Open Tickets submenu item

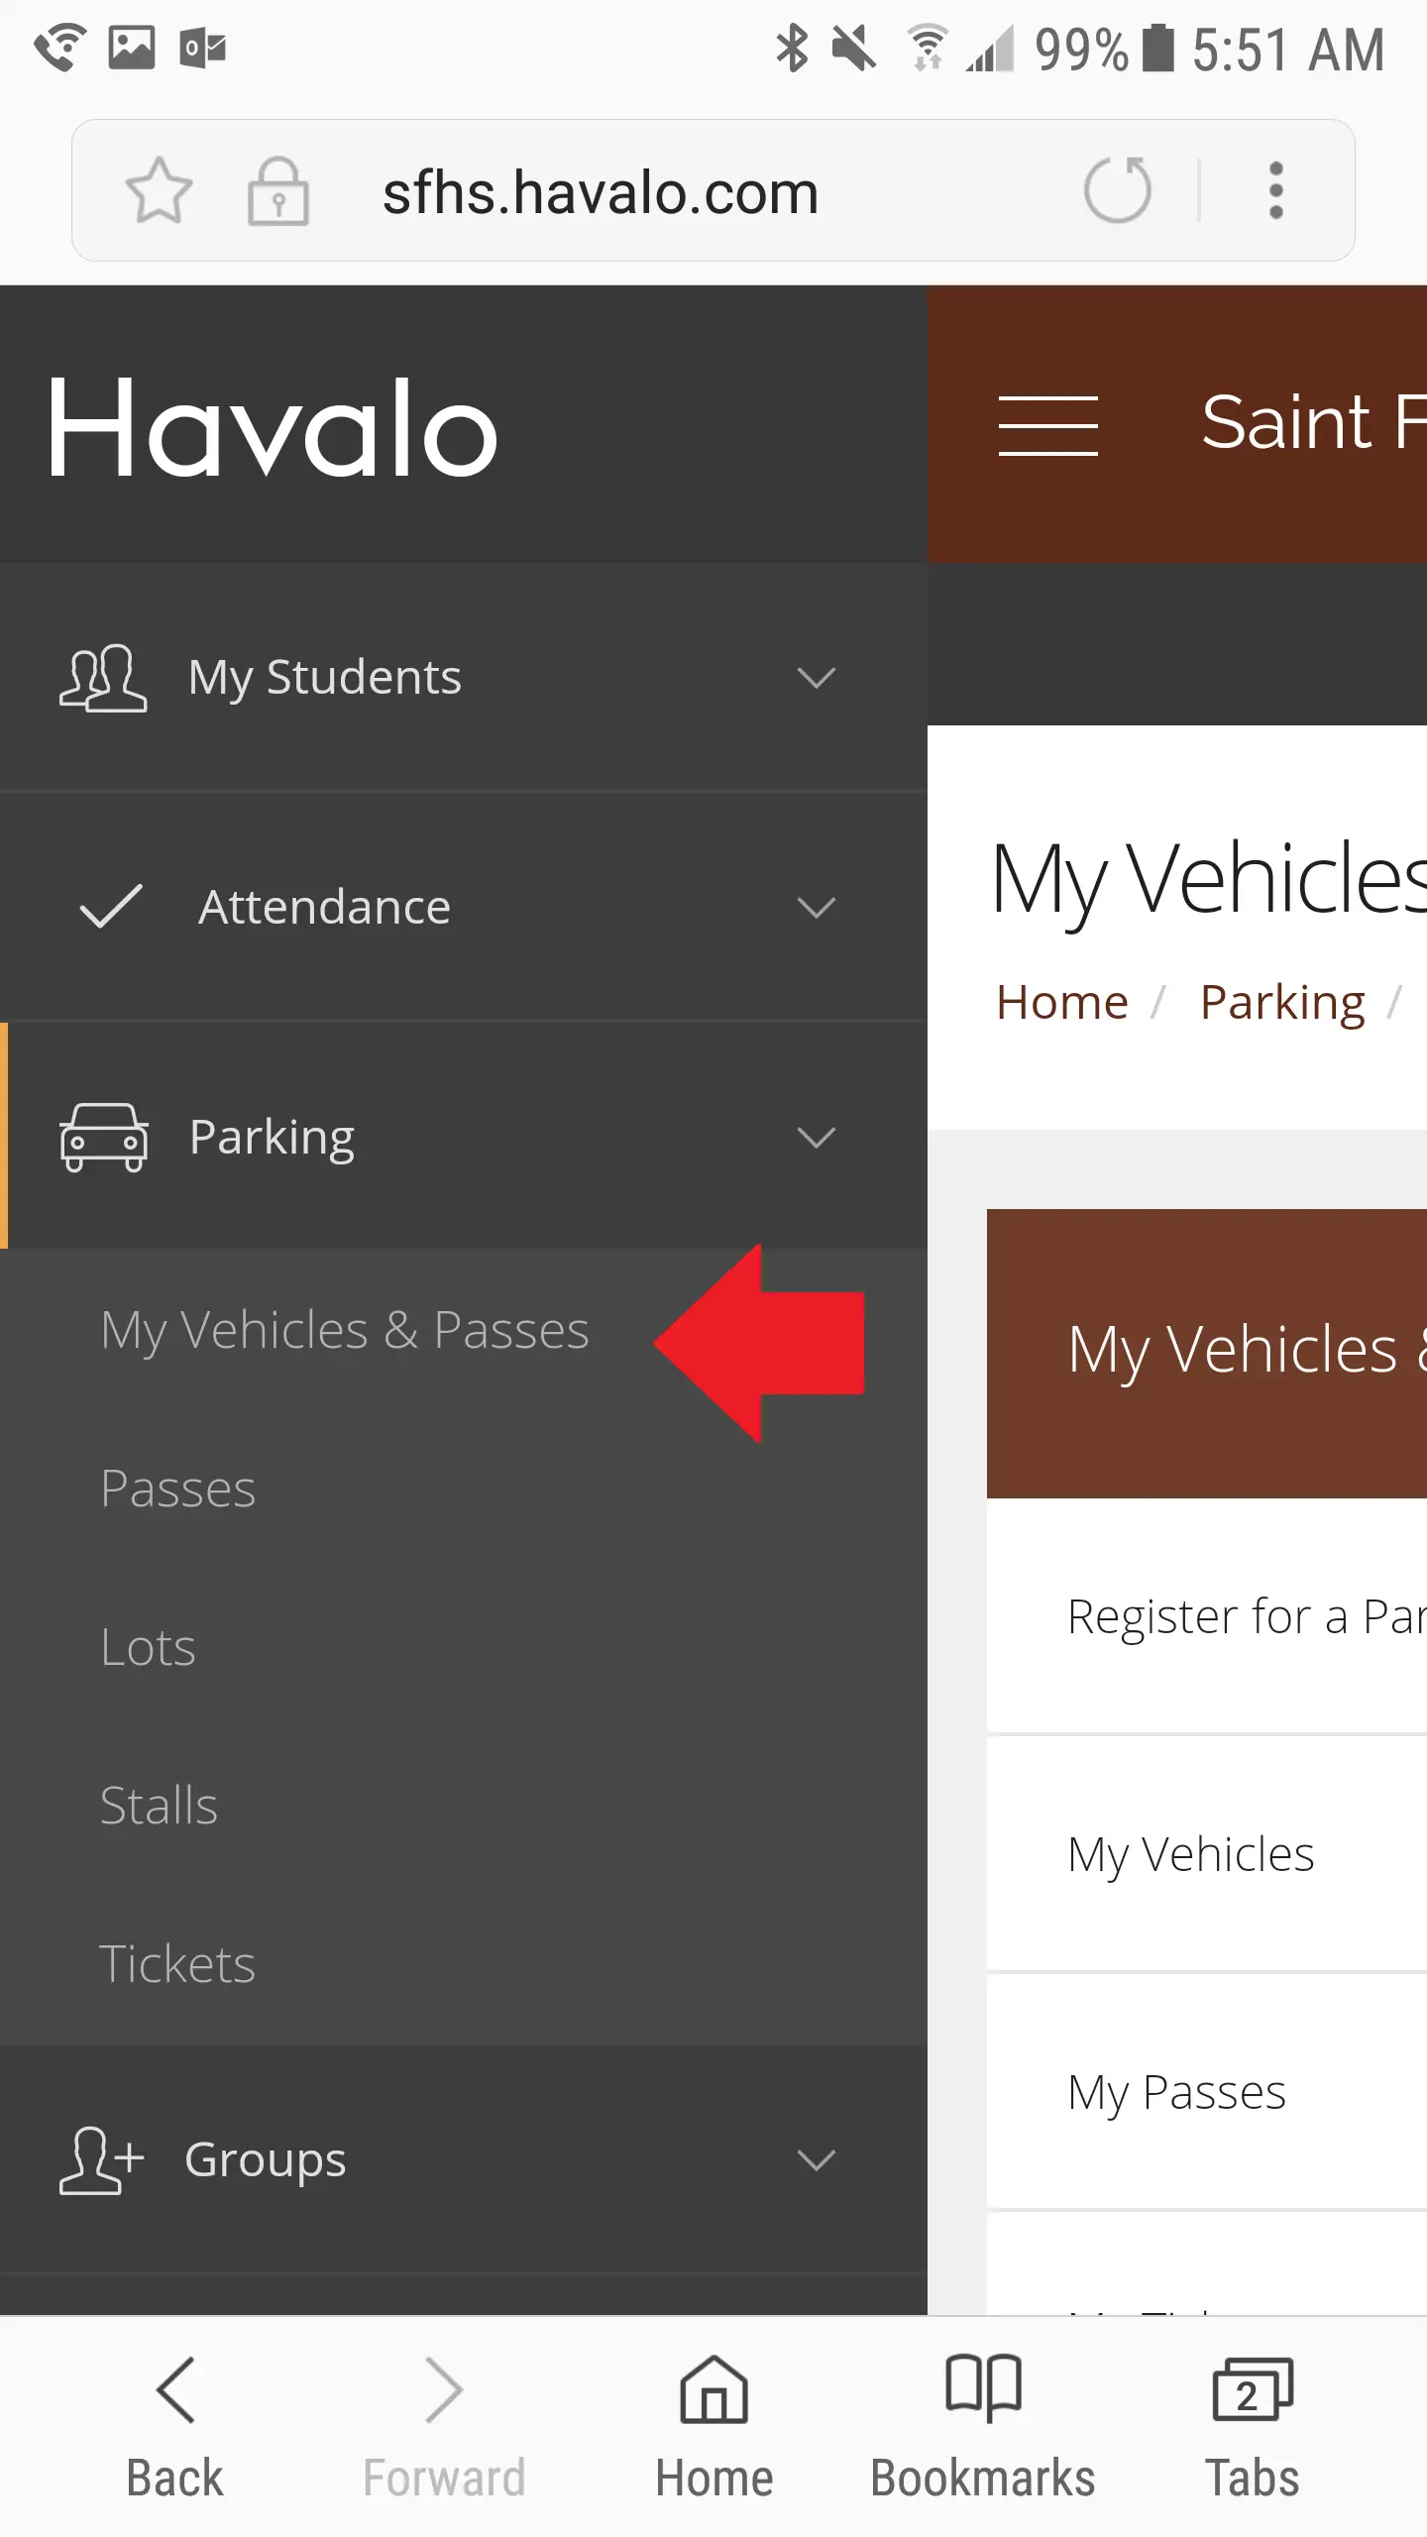coord(177,1964)
